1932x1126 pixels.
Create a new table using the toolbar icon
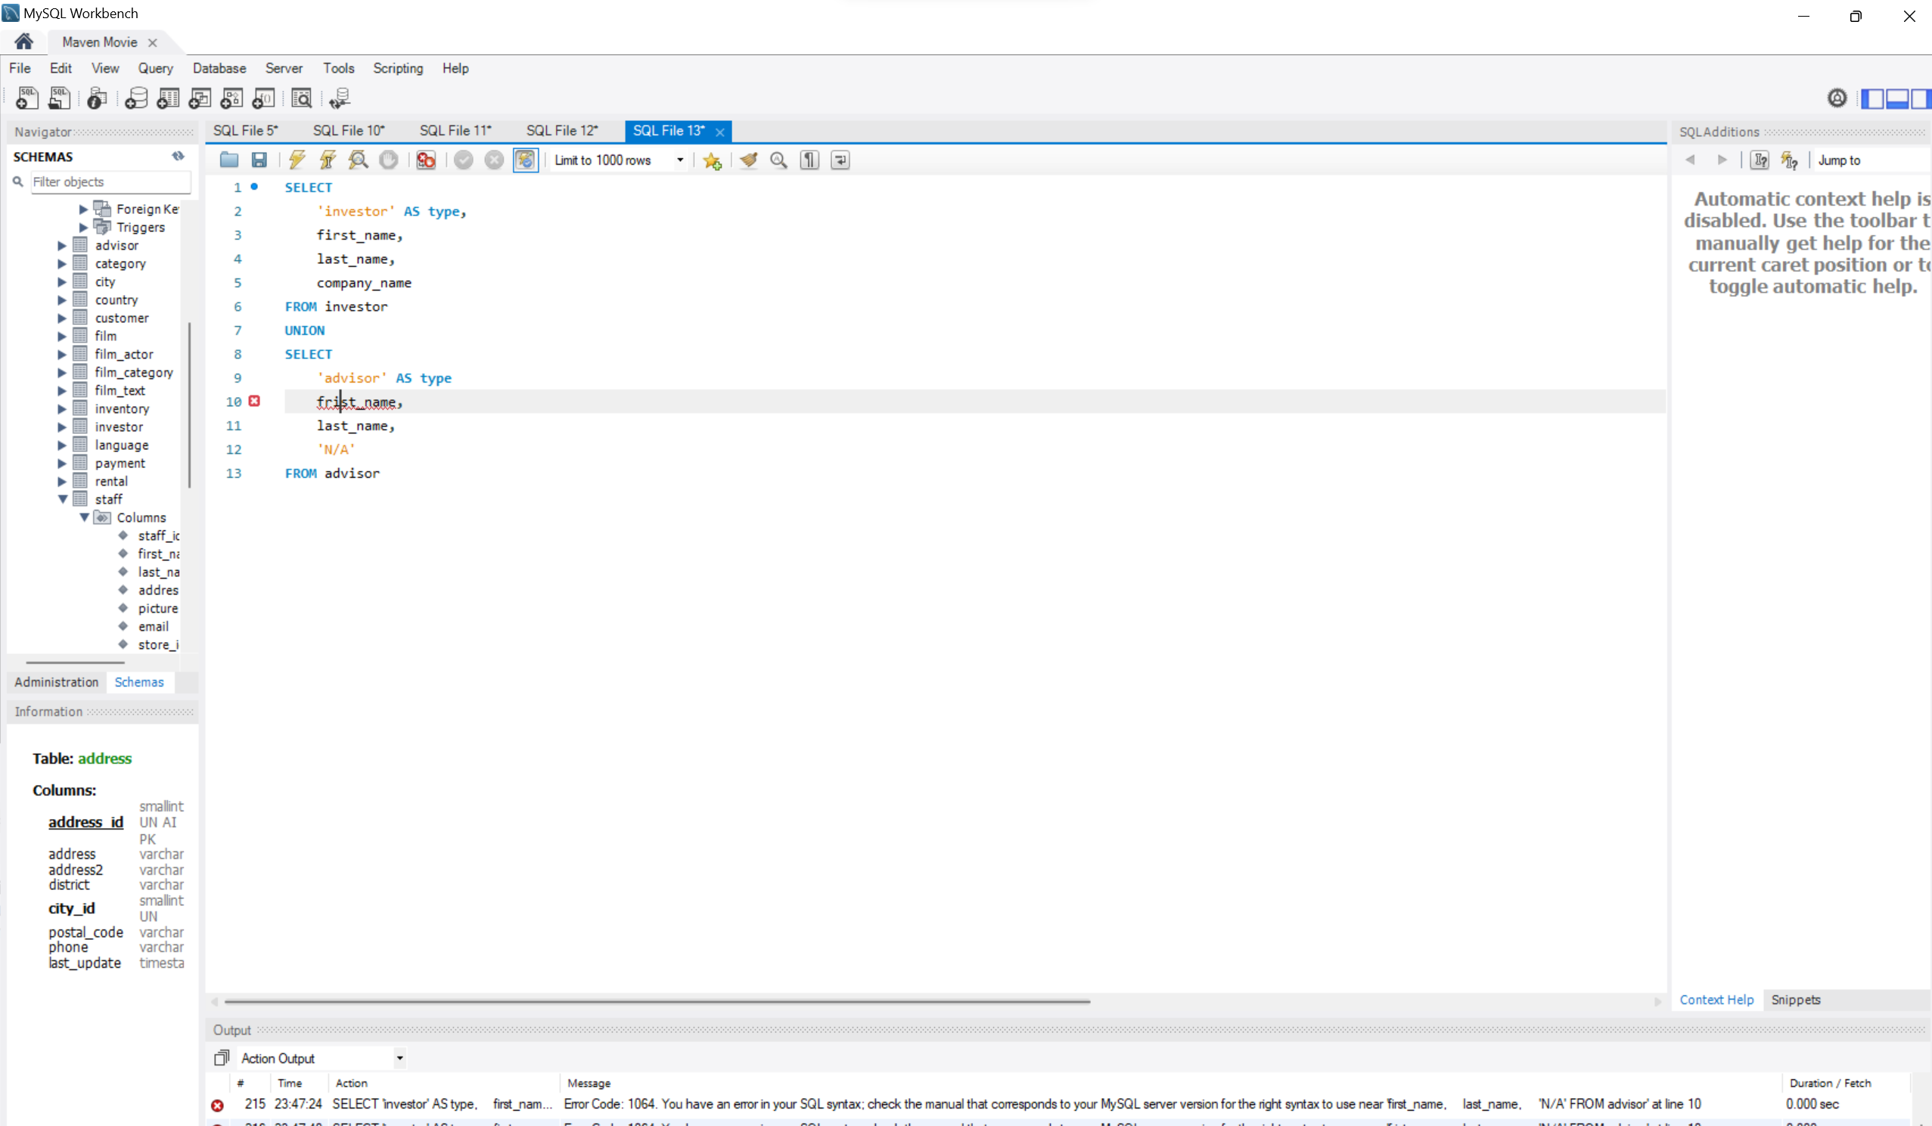pyautogui.click(x=168, y=98)
